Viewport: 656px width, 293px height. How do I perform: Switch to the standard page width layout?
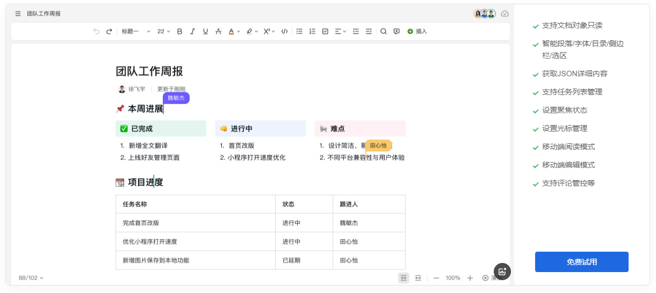[403, 278]
